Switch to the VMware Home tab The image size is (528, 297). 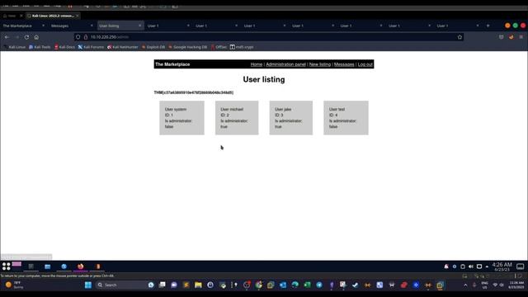pyautogui.click(x=12, y=16)
